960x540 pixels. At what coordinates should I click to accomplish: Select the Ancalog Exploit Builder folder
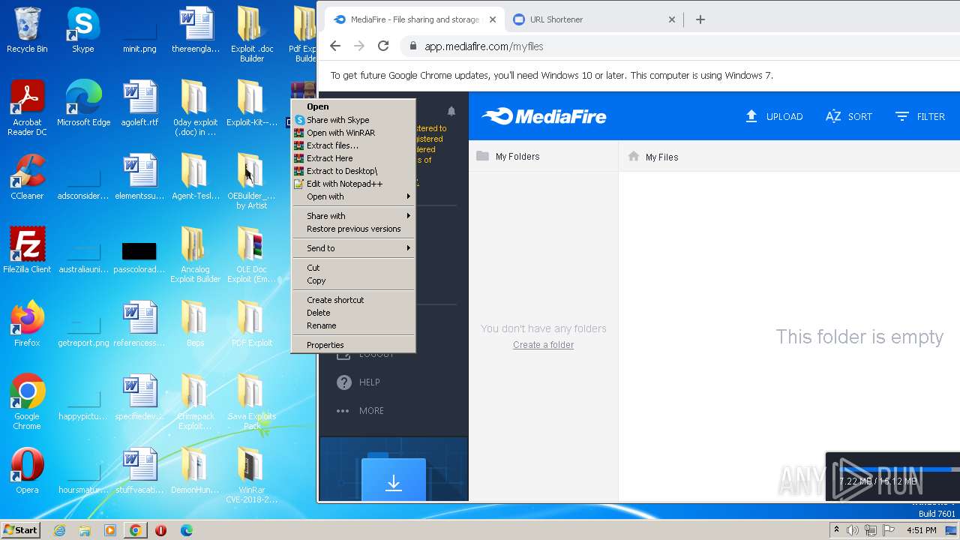pos(195,255)
